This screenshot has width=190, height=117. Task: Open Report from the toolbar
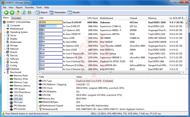coord(41,12)
